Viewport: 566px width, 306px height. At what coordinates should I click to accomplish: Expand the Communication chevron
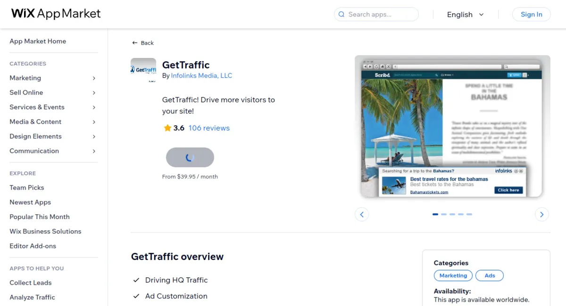tap(94, 151)
